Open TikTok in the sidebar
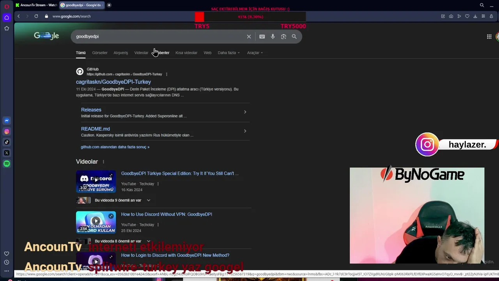The image size is (499, 281). (7, 142)
